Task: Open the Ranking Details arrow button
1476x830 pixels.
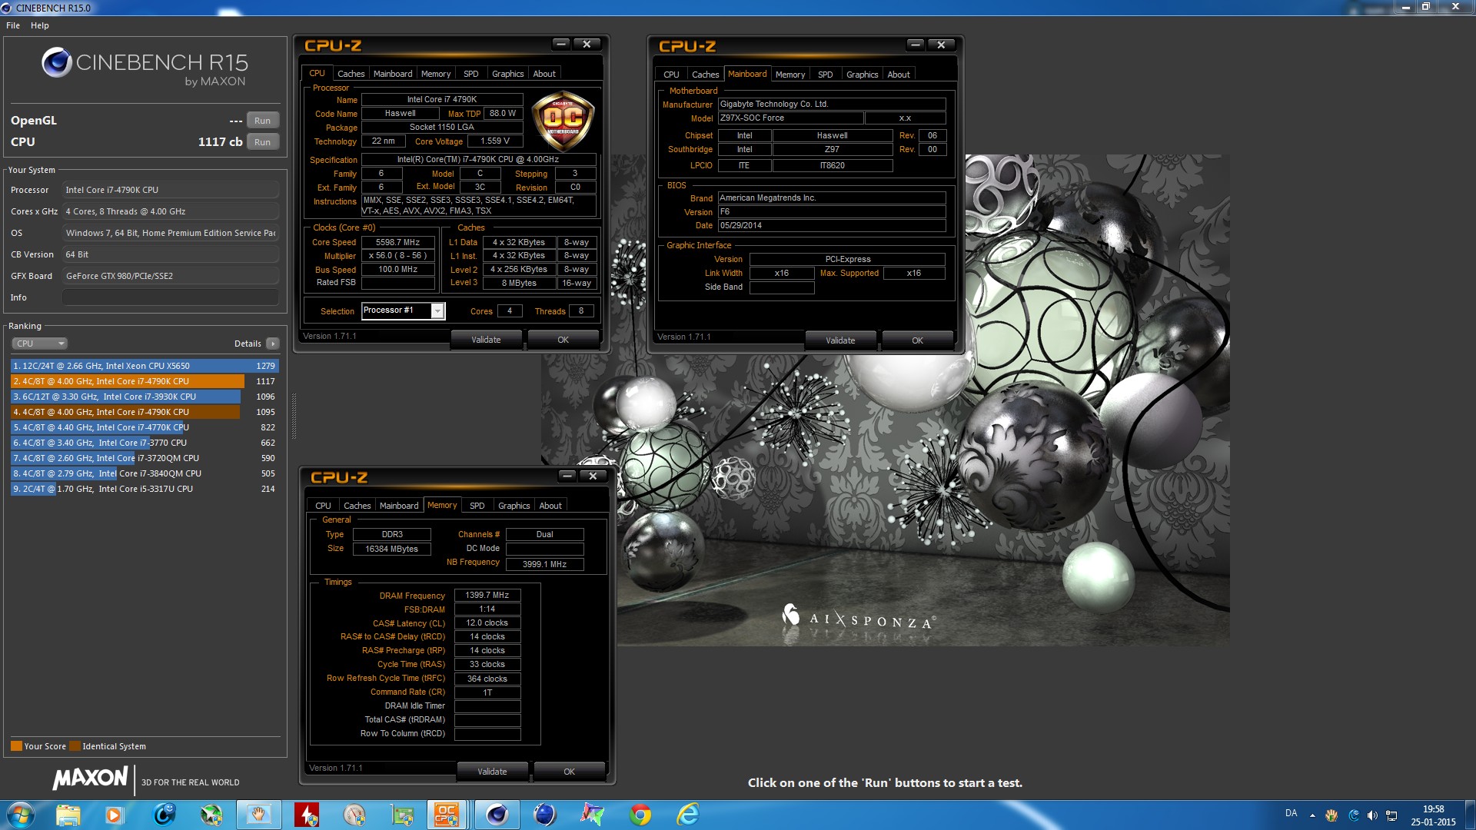Action: pyautogui.click(x=273, y=344)
